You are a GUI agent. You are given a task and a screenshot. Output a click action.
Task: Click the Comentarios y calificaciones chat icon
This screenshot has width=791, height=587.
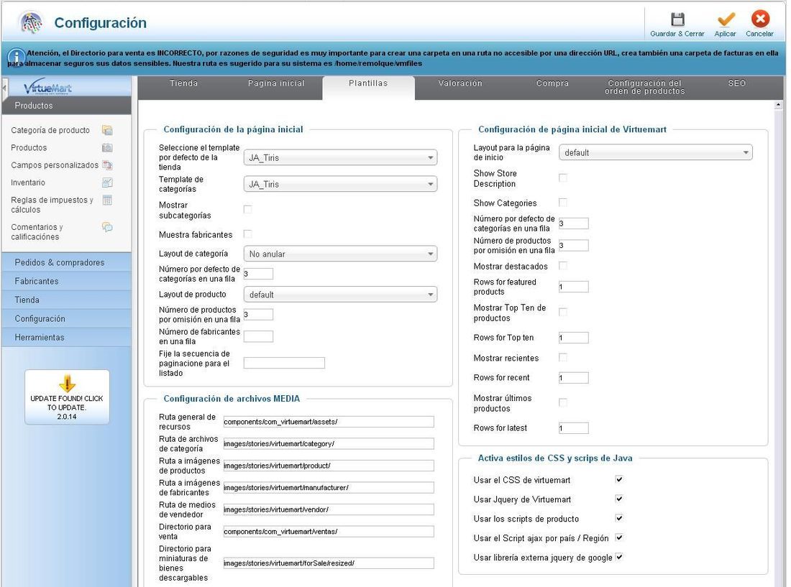point(107,227)
